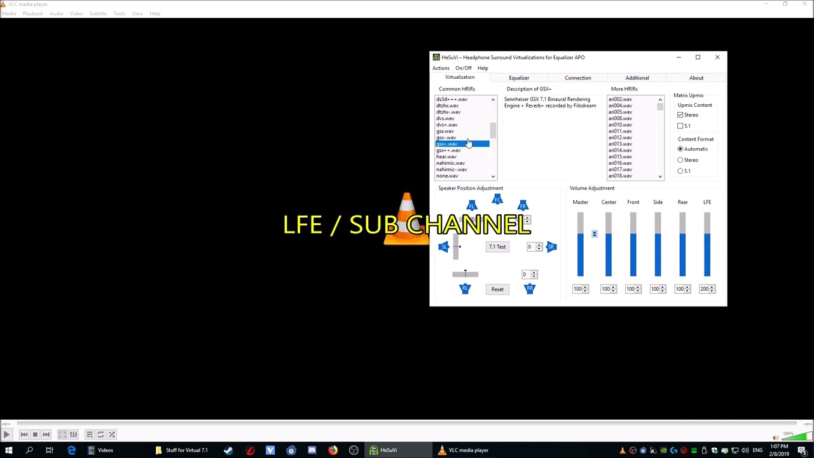Select the Stereo Content Format radio button

click(680, 160)
